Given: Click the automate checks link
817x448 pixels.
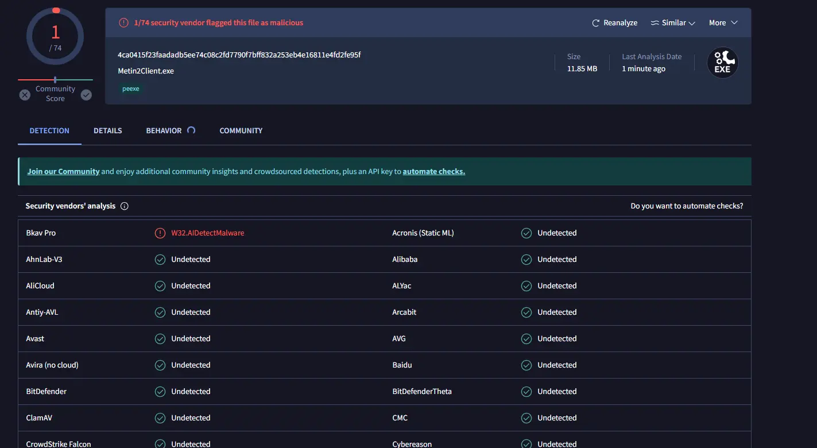Looking at the screenshot, I should (433, 172).
